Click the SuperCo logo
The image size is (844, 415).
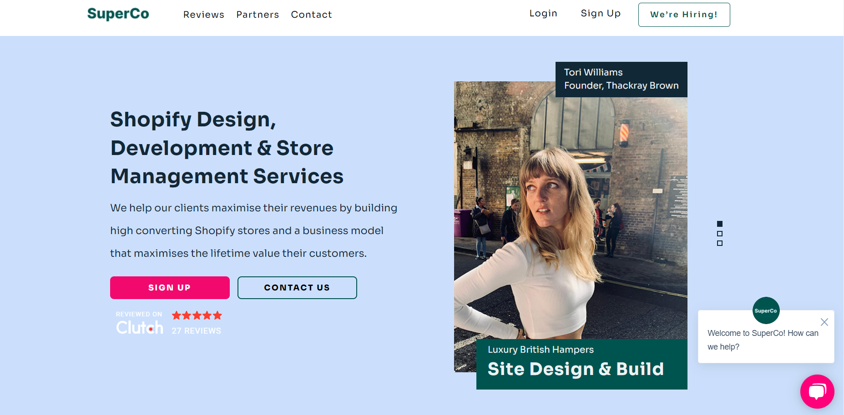tap(118, 14)
